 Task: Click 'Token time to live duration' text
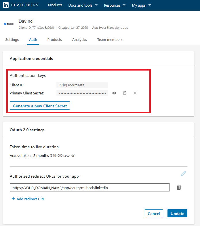coord(34,147)
